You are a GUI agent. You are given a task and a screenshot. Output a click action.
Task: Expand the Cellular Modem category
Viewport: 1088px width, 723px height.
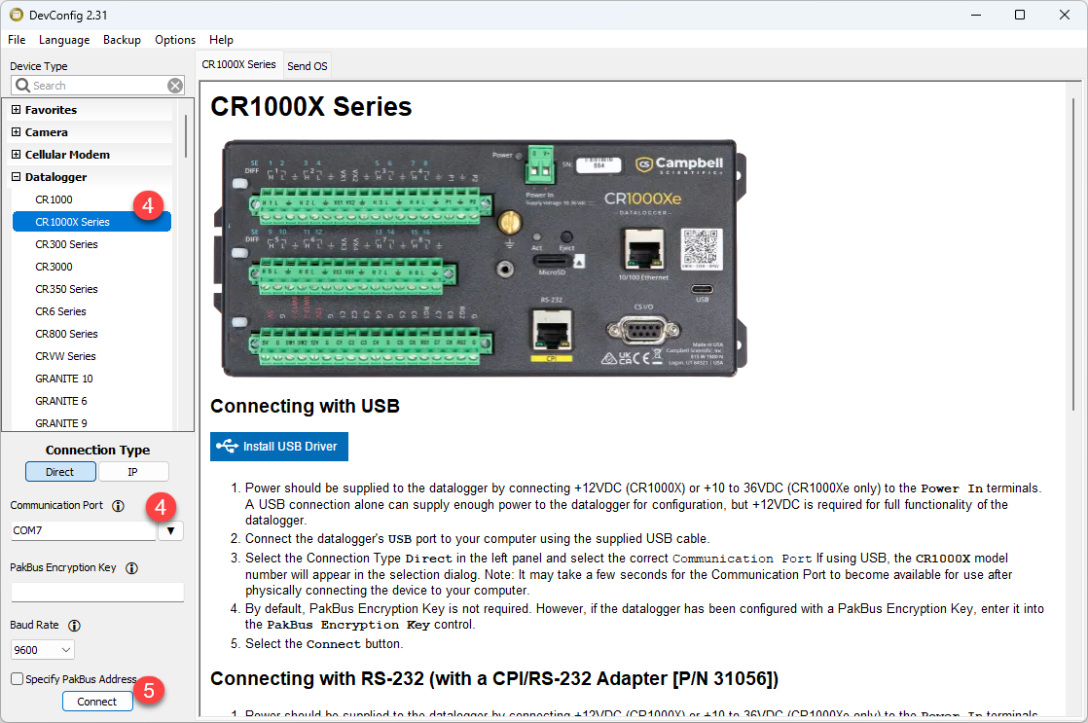coord(17,155)
